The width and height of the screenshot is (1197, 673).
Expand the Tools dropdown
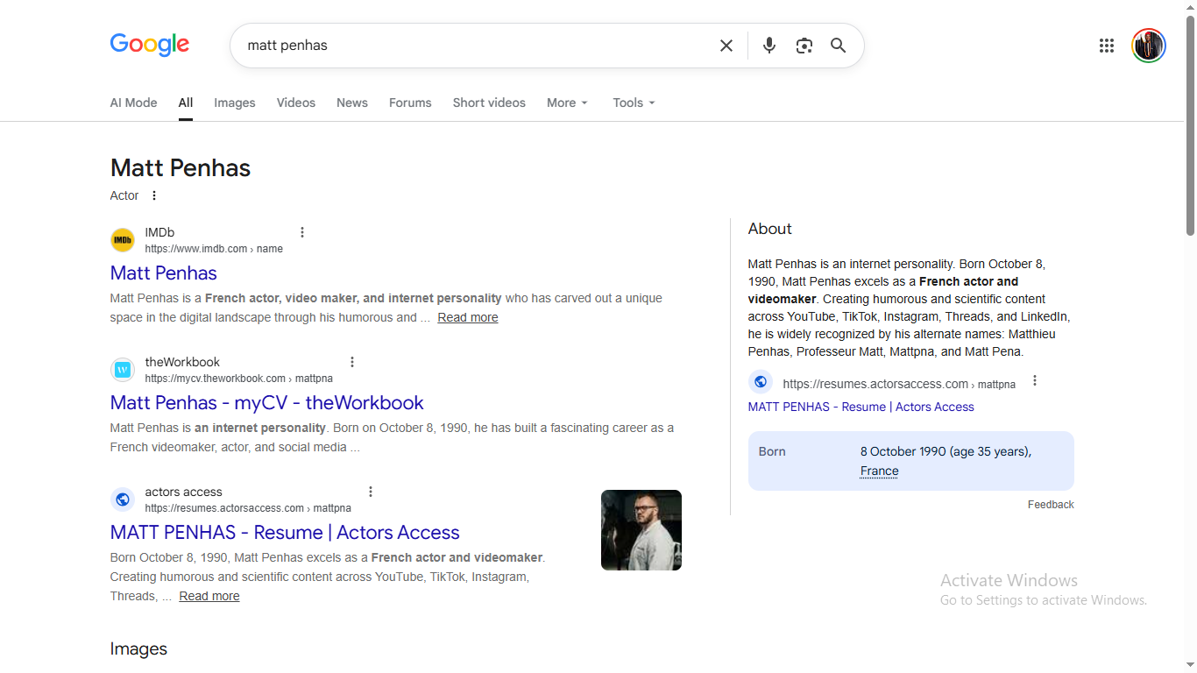click(x=634, y=103)
